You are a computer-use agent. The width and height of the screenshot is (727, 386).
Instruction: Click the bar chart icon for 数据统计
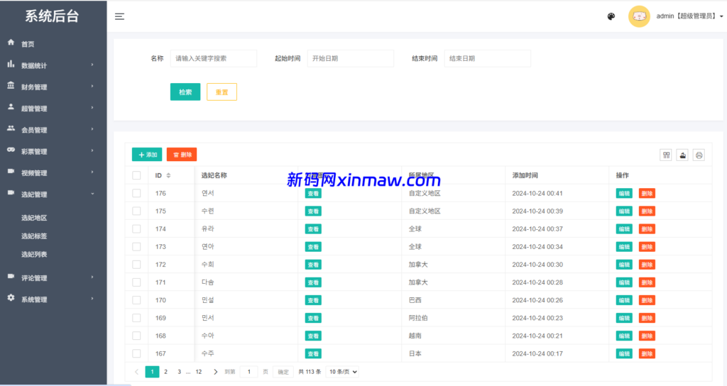pos(11,64)
